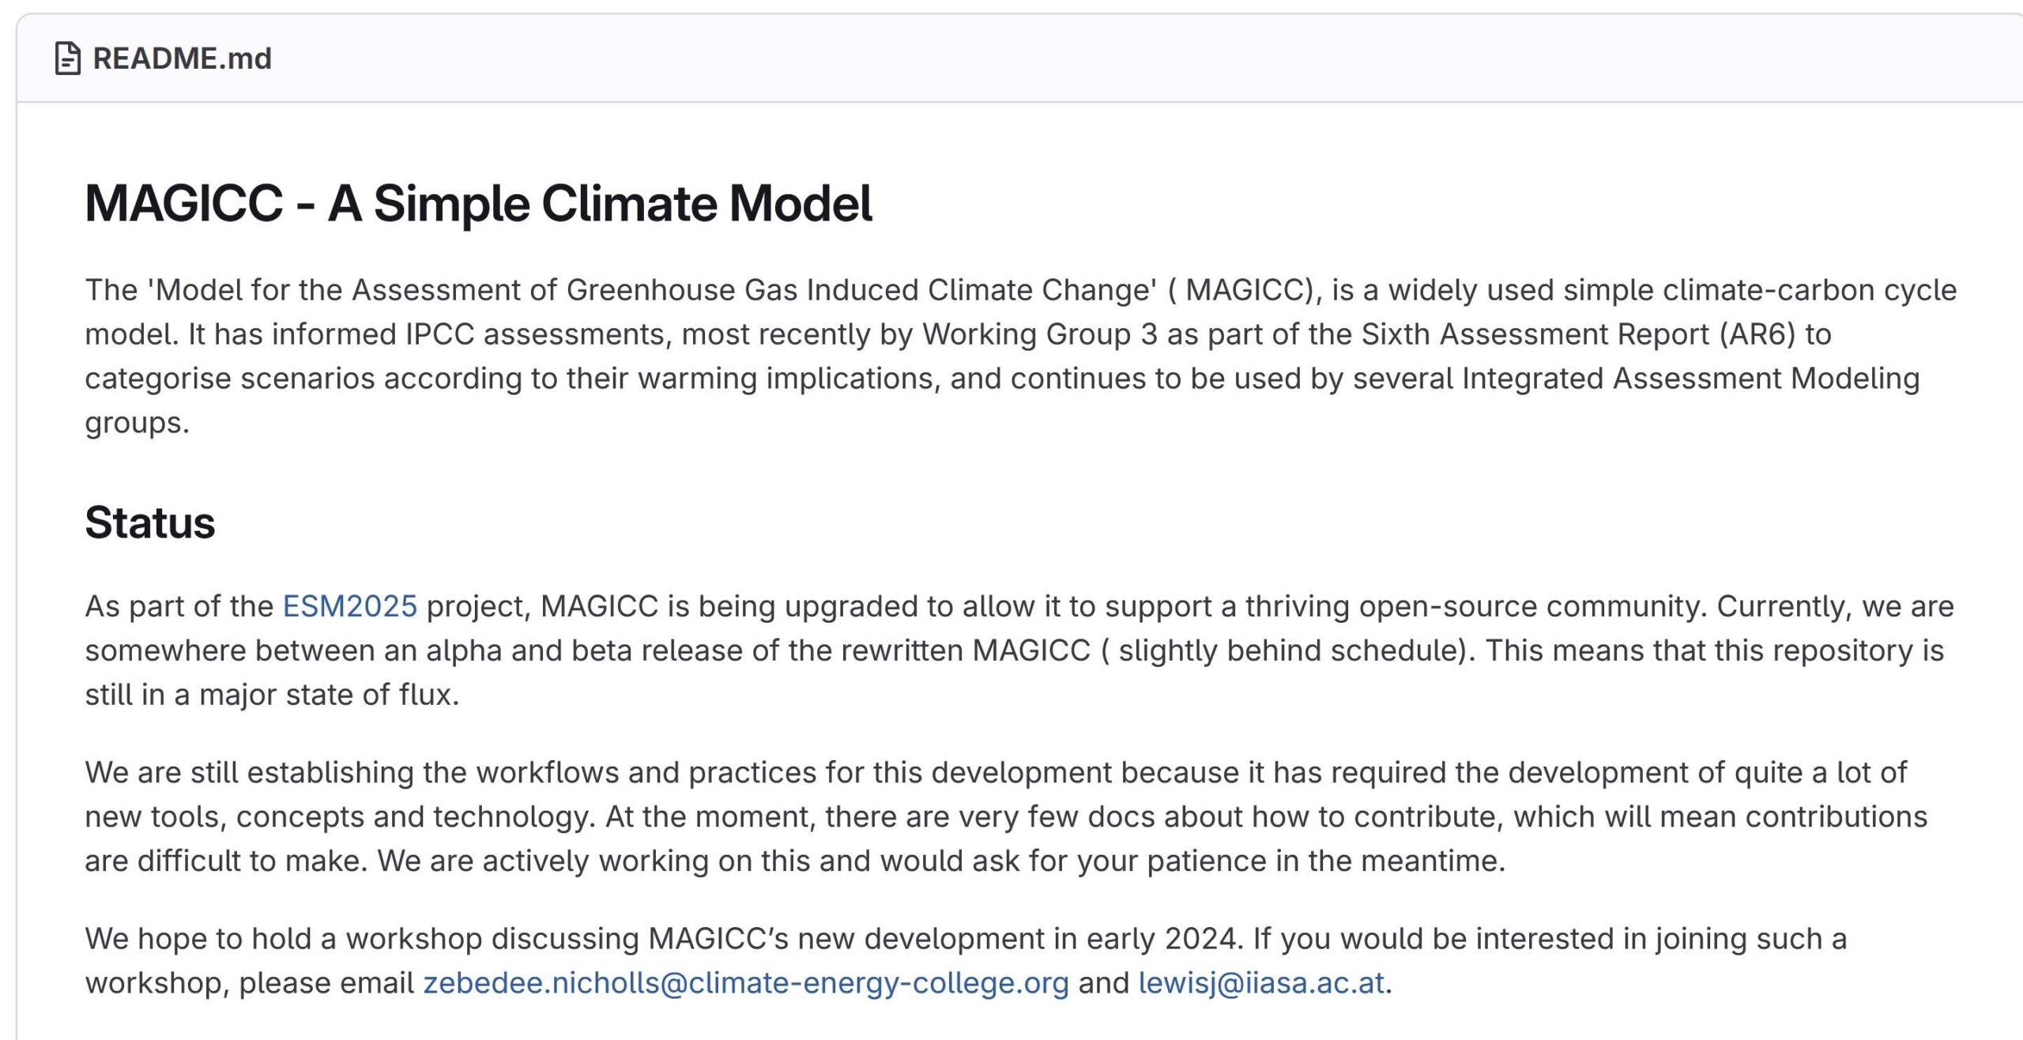2023x1040 pixels.
Task: Click the word 'IPCC' in the intro
Action: point(439,334)
